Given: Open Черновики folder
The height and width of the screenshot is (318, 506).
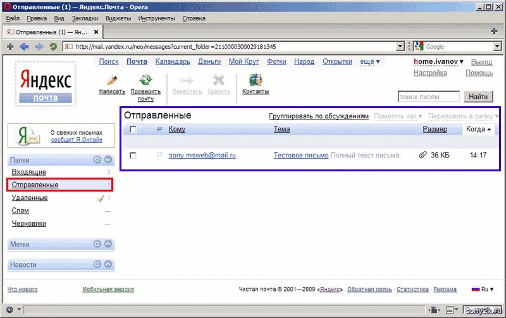Looking at the screenshot, I should (28, 224).
